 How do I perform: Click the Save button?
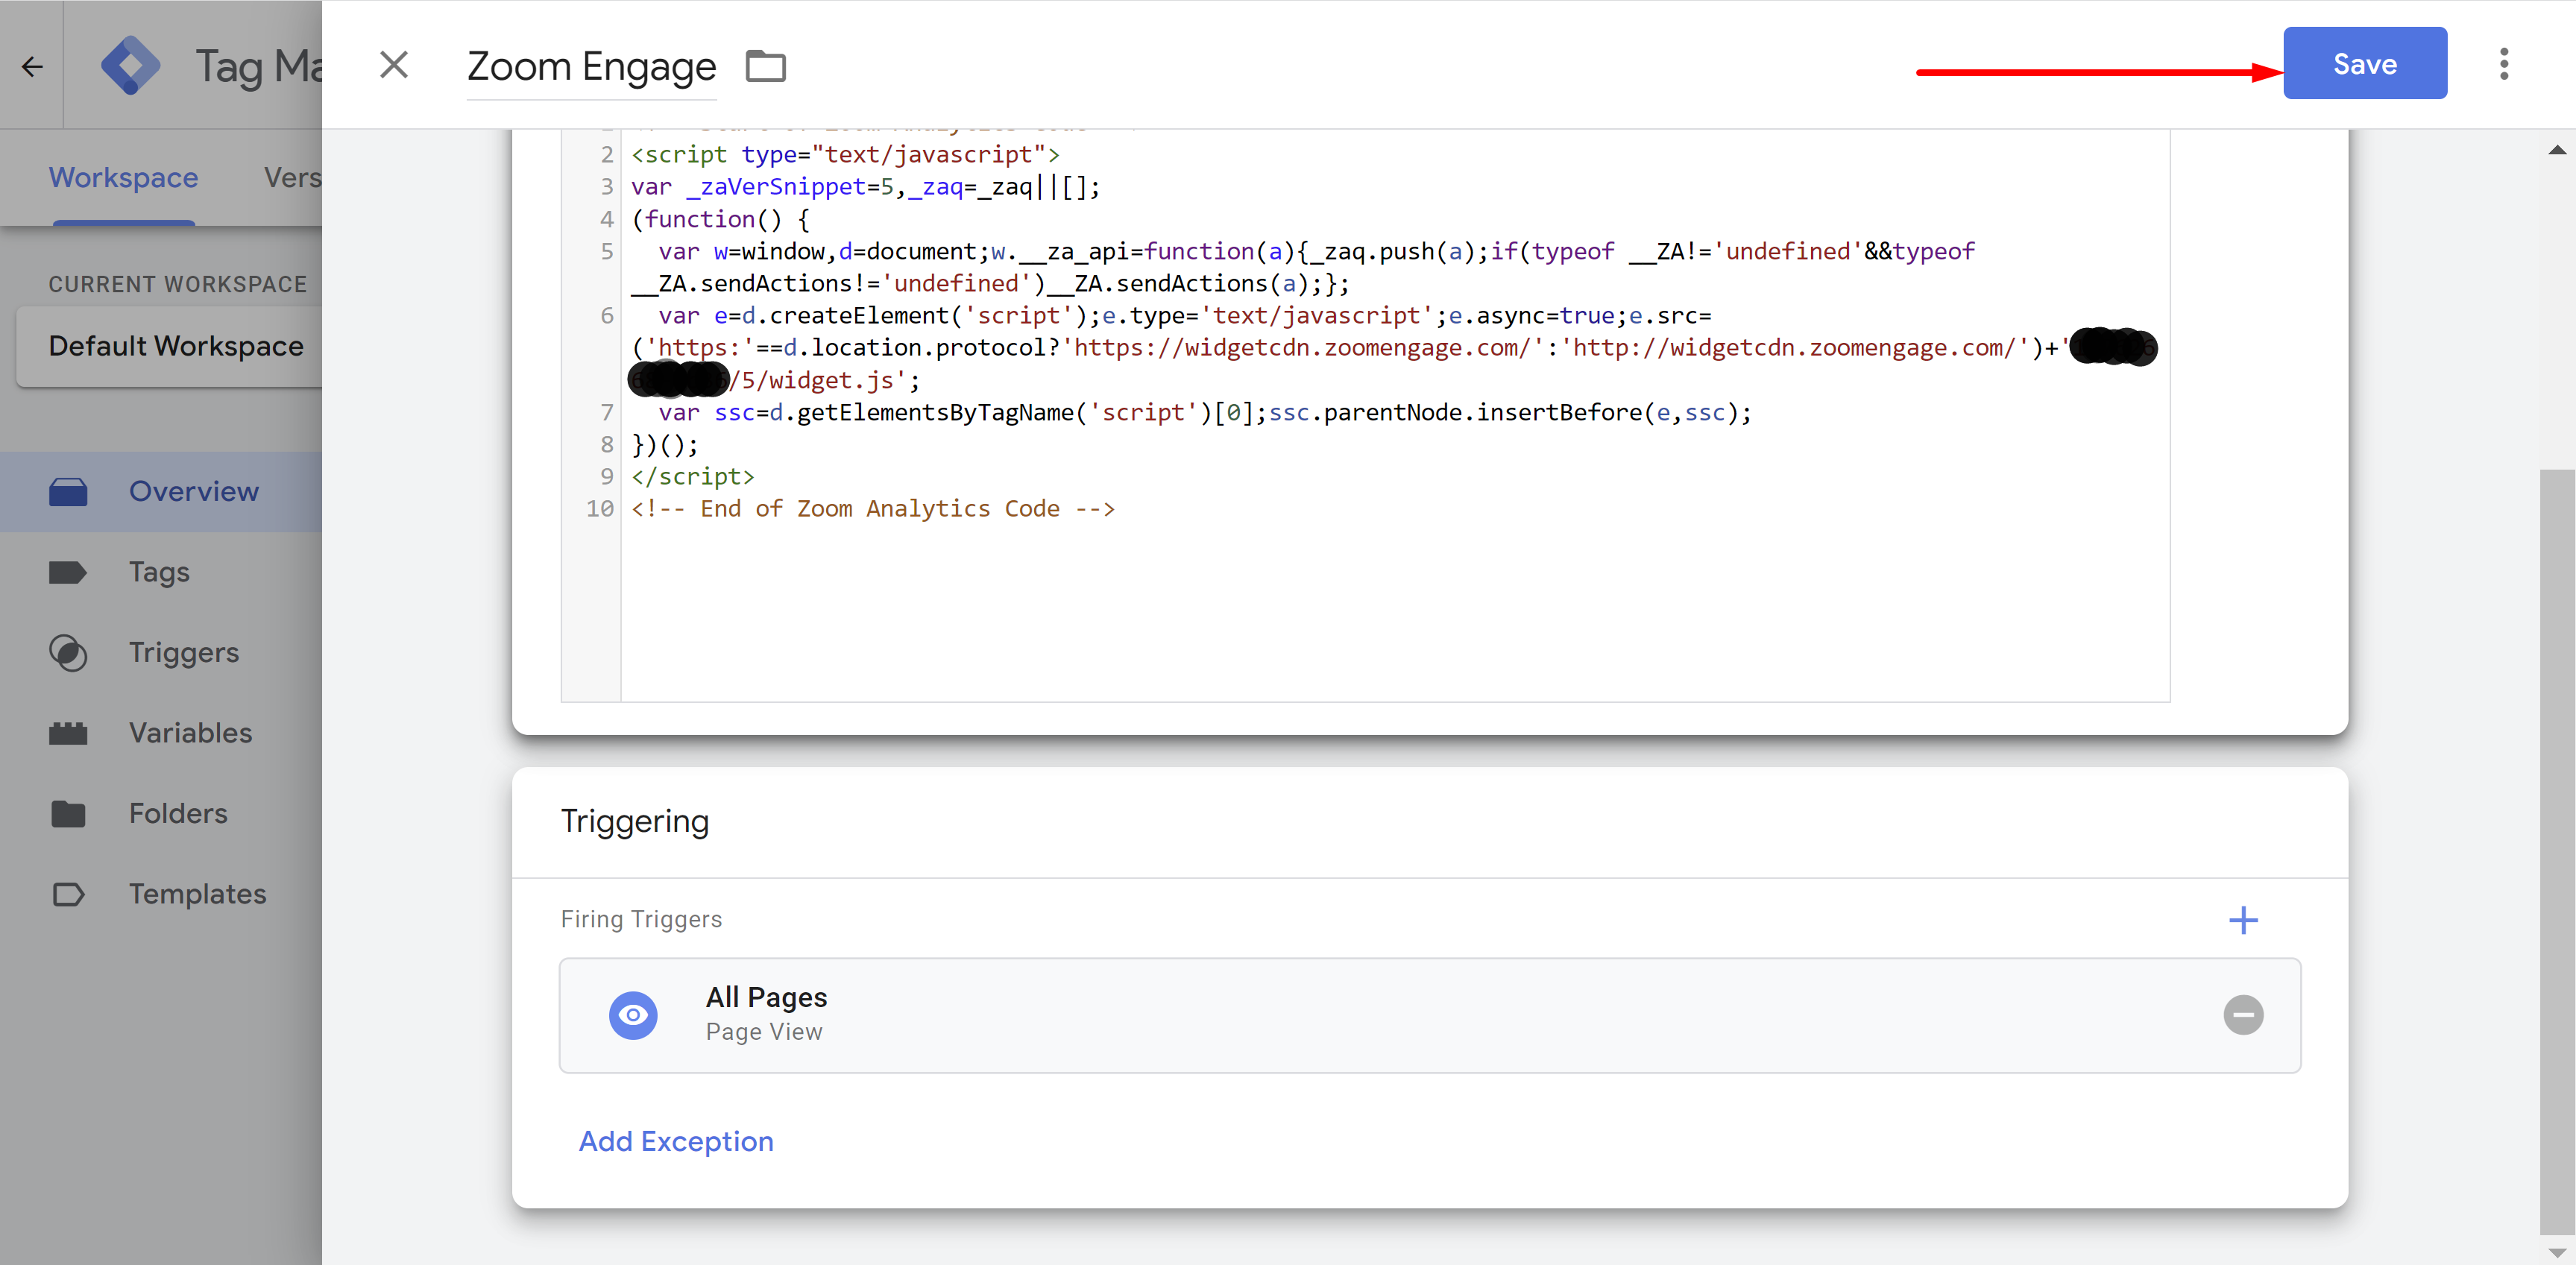[2364, 63]
